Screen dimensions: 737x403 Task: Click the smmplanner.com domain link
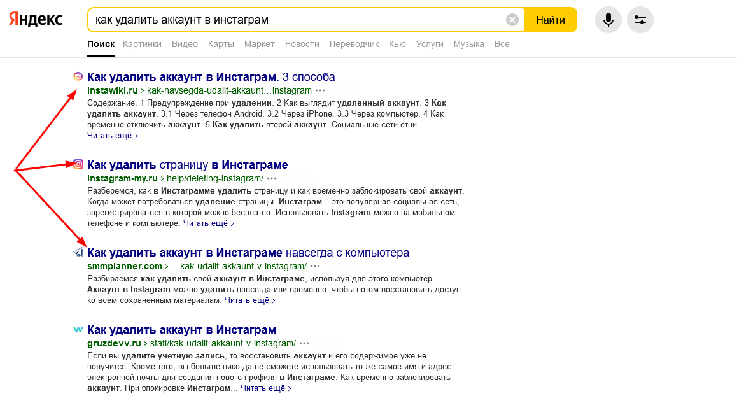125,266
